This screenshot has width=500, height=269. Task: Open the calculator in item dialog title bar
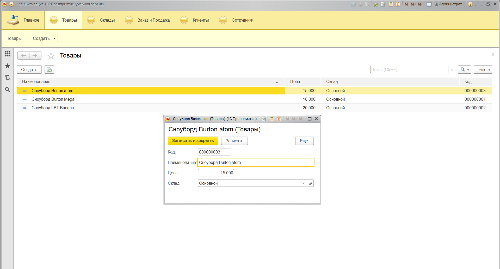pyautogui.click(x=272, y=119)
